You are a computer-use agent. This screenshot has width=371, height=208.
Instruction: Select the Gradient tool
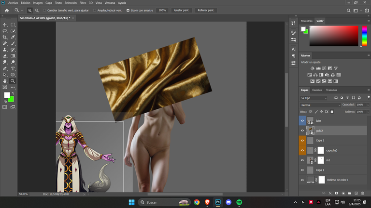click(13, 56)
